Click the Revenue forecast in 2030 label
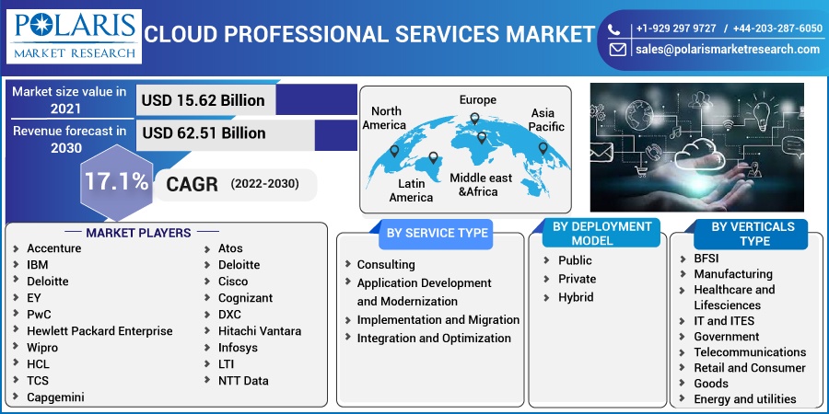829x414 pixels. pyautogui.click(x=69, y=140)
